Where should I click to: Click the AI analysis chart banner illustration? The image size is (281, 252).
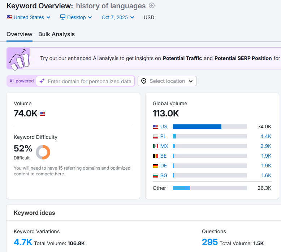[18, 59]
